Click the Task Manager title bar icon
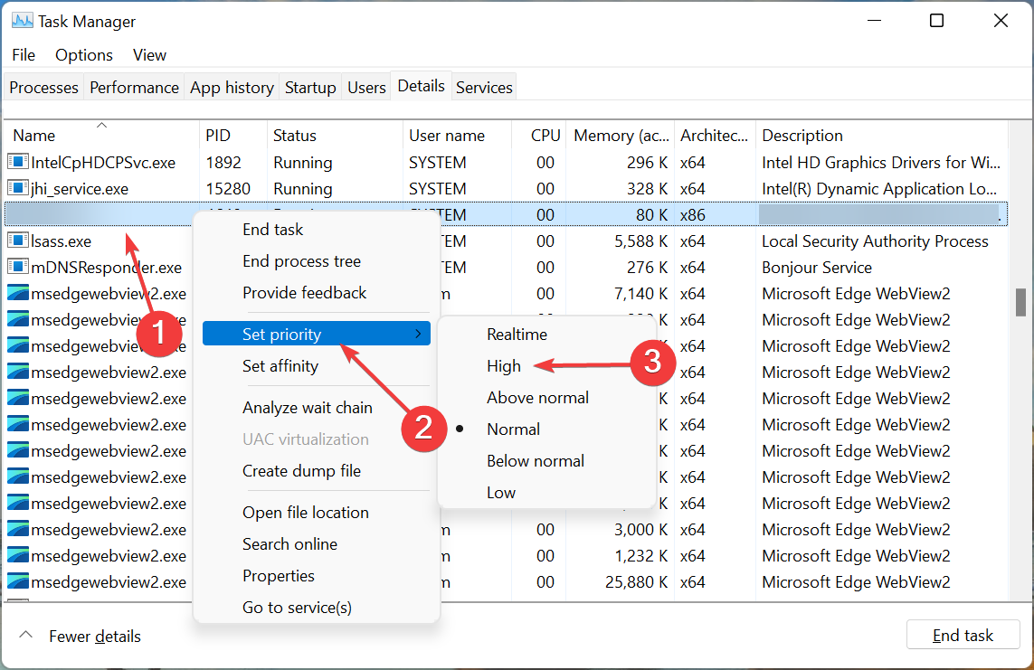1034x670 pixels. (22, 21)
